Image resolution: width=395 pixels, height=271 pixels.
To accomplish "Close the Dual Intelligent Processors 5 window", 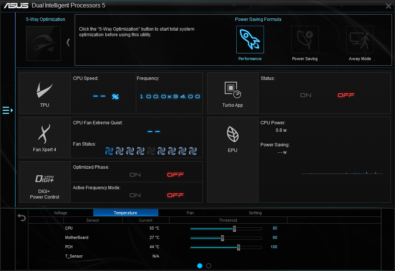I will coord(388,6).
